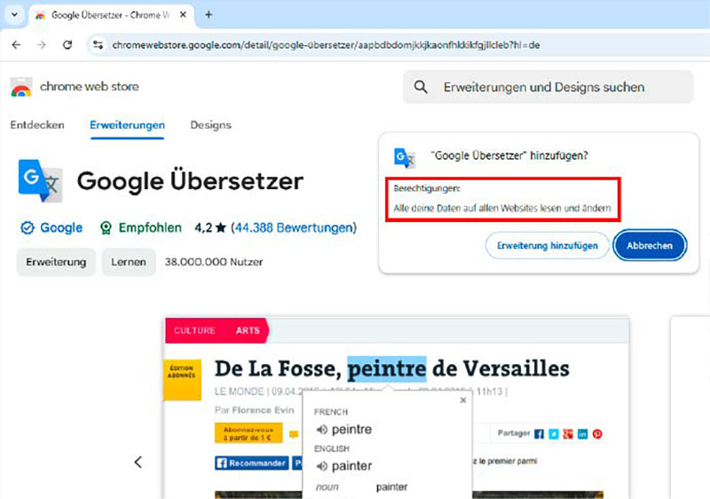This screenshot has height=499, width=710.
Task: Click the highlighted word peintre in headline
Action: [x=387, y=368]
